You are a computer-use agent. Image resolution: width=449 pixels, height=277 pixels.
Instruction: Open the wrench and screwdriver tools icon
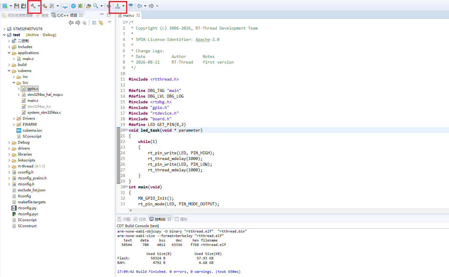click(x=52, y=6)
